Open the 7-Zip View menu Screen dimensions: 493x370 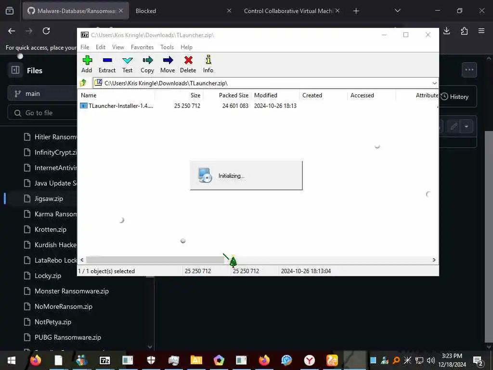[118, 47]
